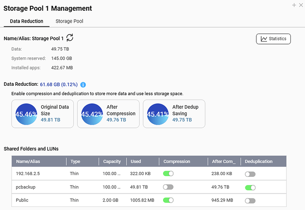Enable deduplication for 192.168.2.5
305x210 pixels.
[x=250, y=174]
